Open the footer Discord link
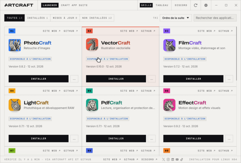The width and height of the screenshot is (241, 163). point(149,159)
